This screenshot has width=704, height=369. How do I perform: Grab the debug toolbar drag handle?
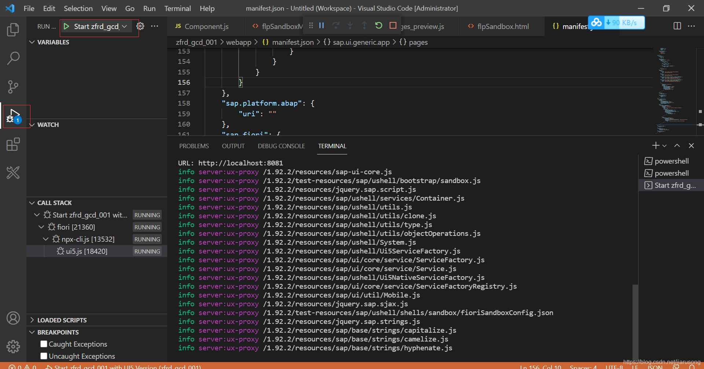tap(311, 25)
